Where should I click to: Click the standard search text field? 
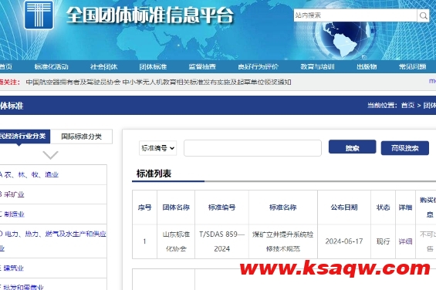tap(252, 148)
